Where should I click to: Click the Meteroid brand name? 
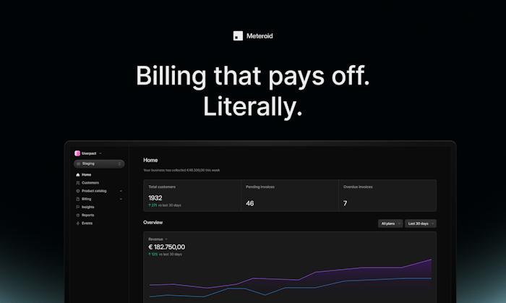click(260, 36)
